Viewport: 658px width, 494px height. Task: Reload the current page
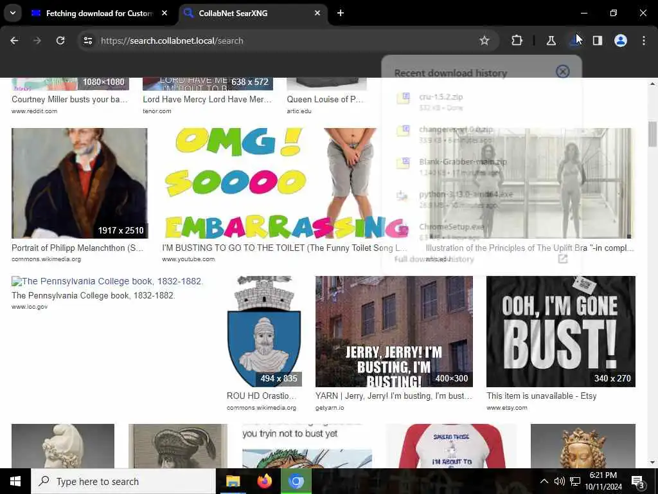click(60, 41)
